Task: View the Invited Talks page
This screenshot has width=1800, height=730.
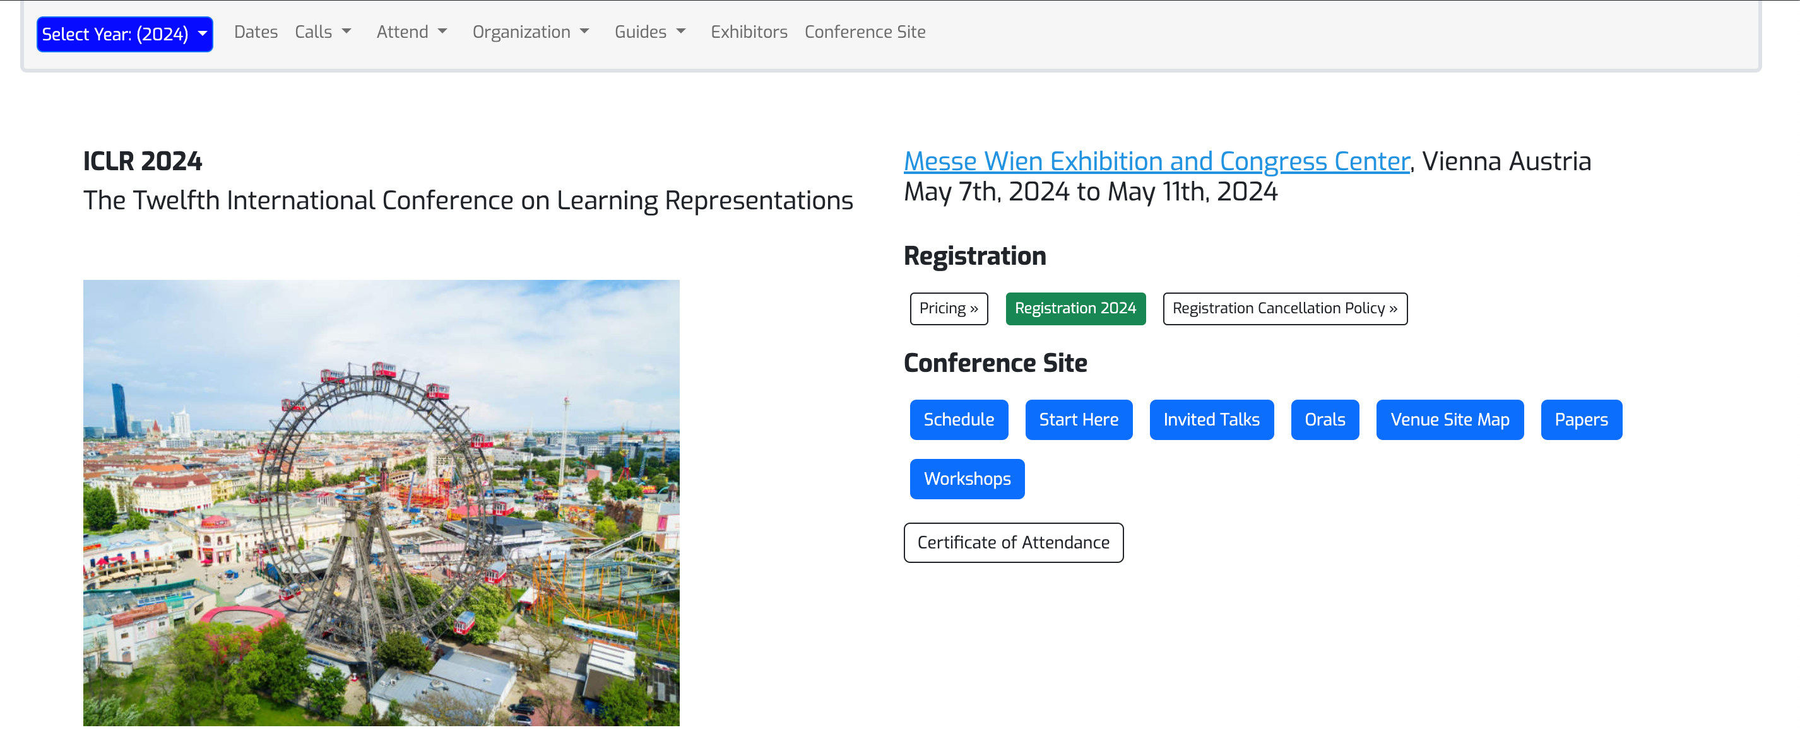Action: 1211,419
